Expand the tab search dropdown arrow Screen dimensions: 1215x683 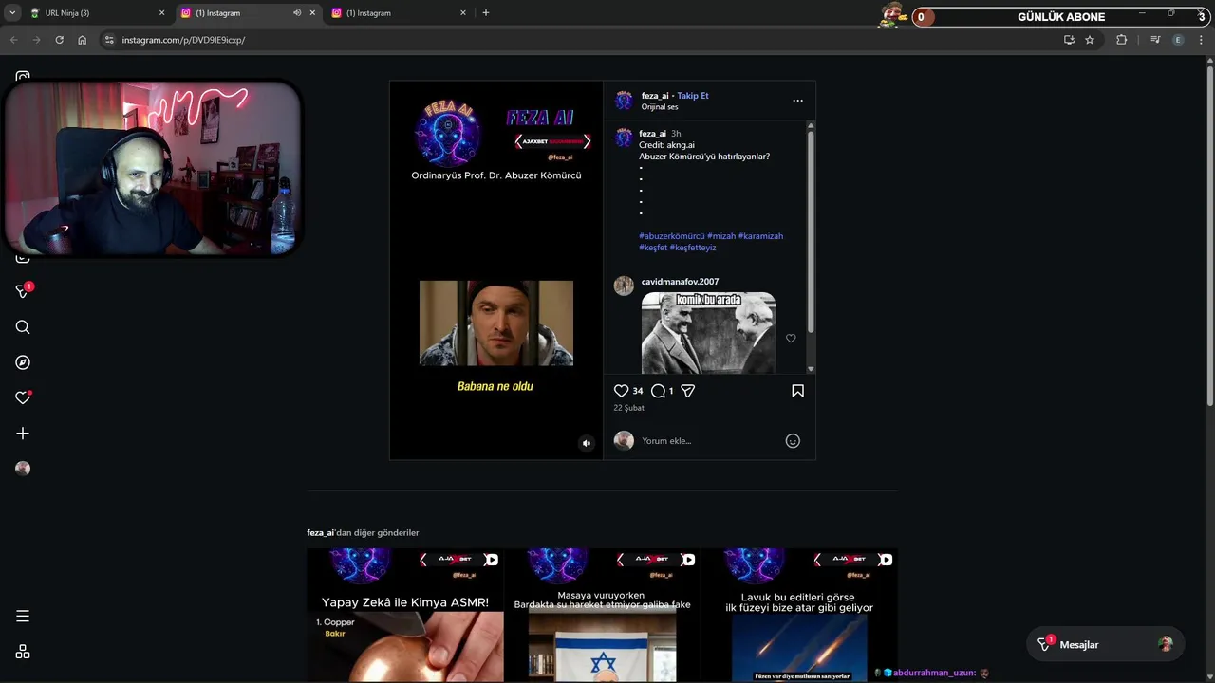12,13
